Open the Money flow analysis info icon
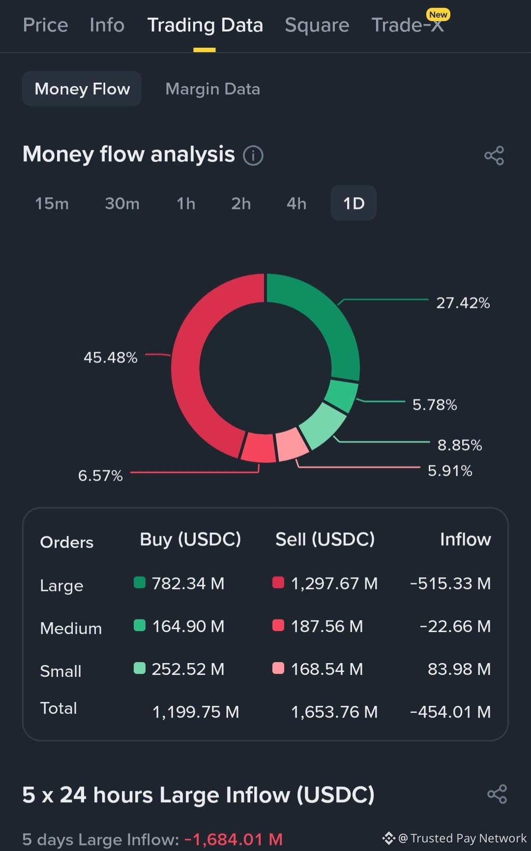The height and width of the screenshot is (851, 531). 253,155
